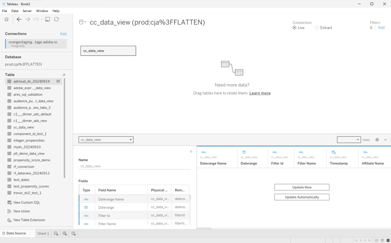The width and height of the screenshot is (391, 243).
Task: Click the table icon beside cc_data_view in list
Action: coord(9,127)
